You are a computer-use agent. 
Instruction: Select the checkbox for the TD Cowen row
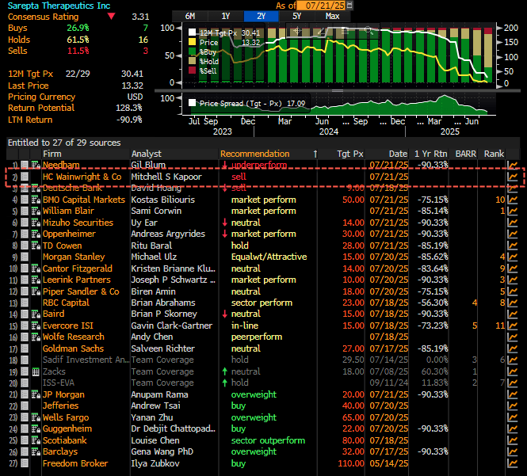[25, 246]
